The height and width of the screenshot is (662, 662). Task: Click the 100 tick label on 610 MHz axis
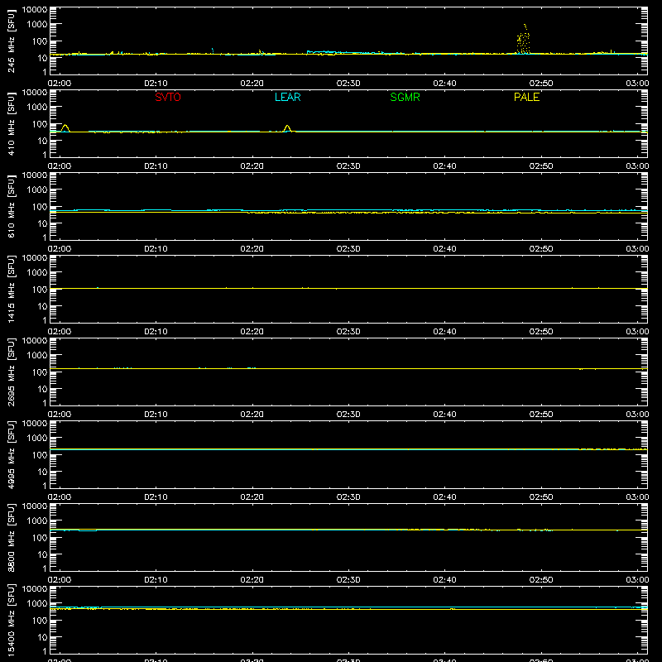click(x=40, y=207)
